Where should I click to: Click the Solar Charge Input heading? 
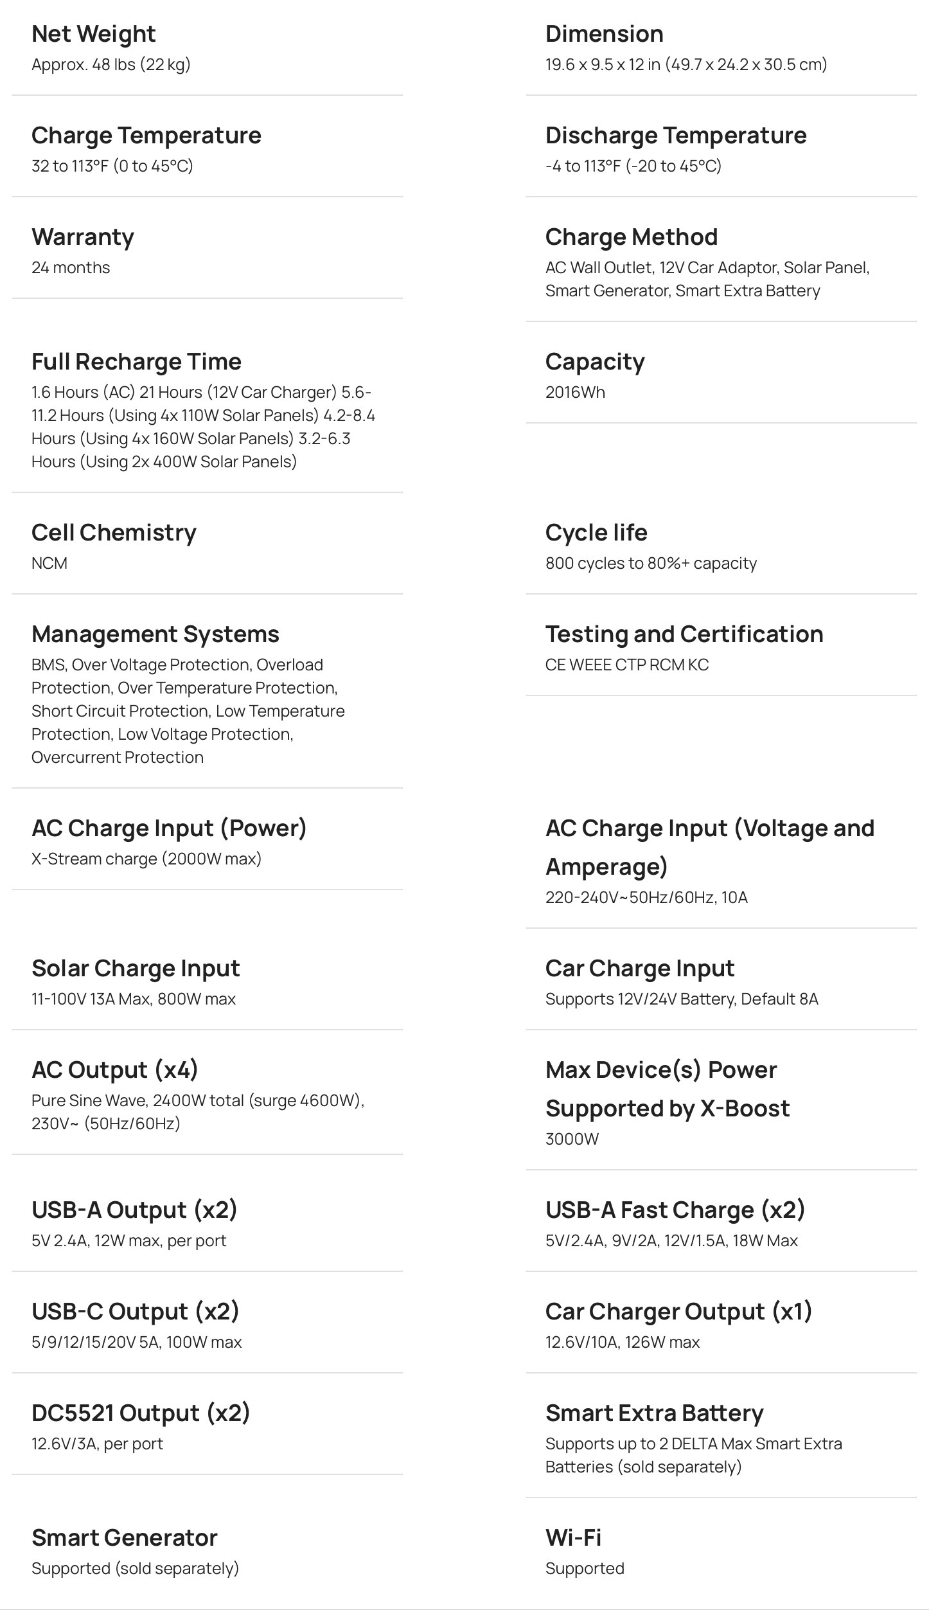(136, 969)
